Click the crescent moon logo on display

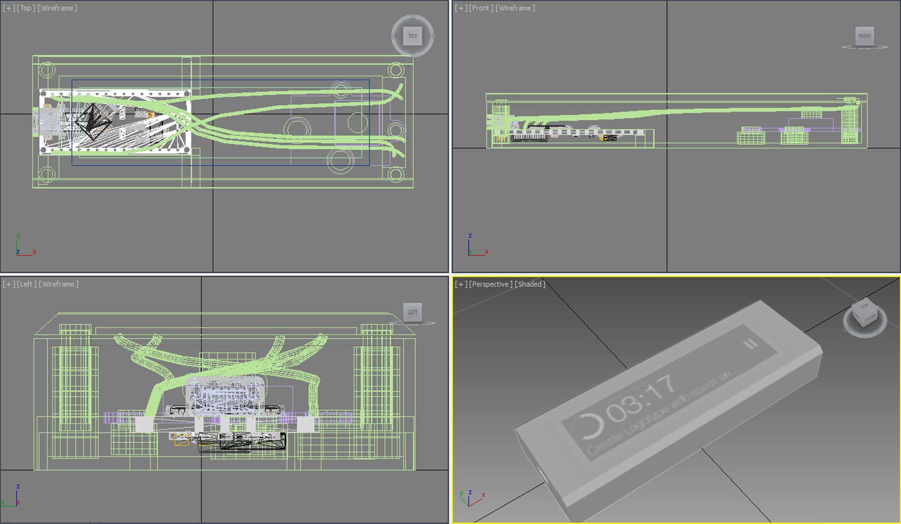tap(589, 426)
